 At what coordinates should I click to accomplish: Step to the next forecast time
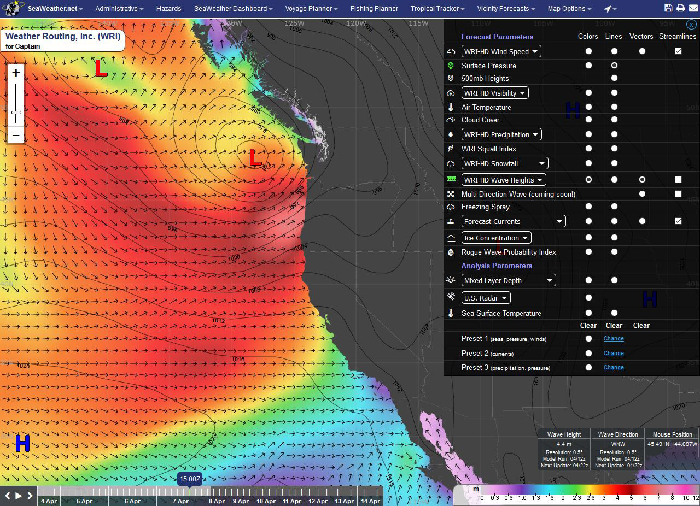point(30,496)
